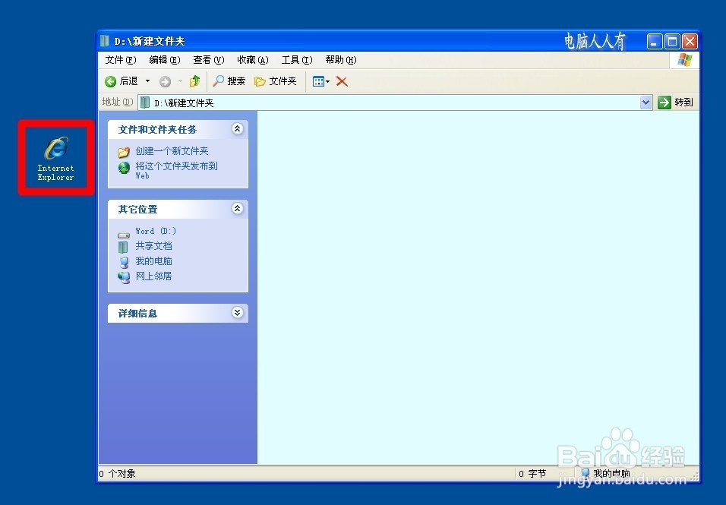Screen dimensions: 726x505
Task: Minimize the folder window
Action: (654, 42)
